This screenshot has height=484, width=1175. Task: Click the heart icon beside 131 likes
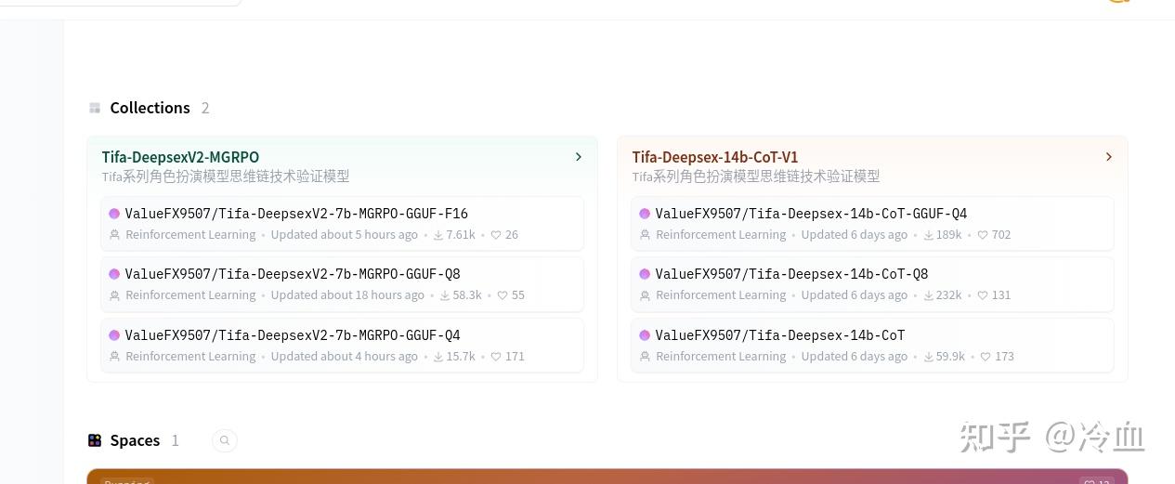[x=983, y=295]
